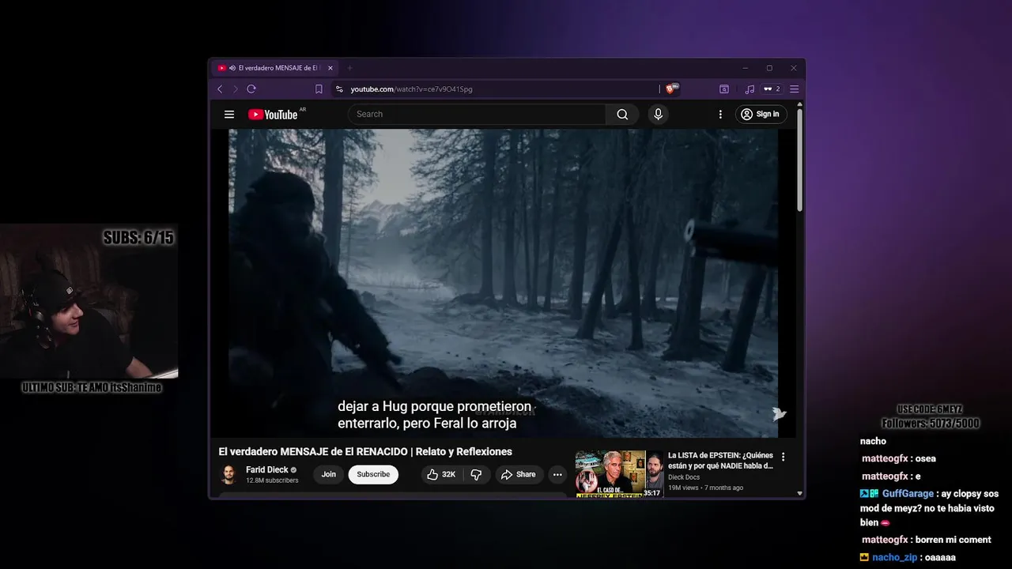Close the El verdadero MENSAJE tab
The height and width of the screenshot is (569, 1012).
pos(329,68)
